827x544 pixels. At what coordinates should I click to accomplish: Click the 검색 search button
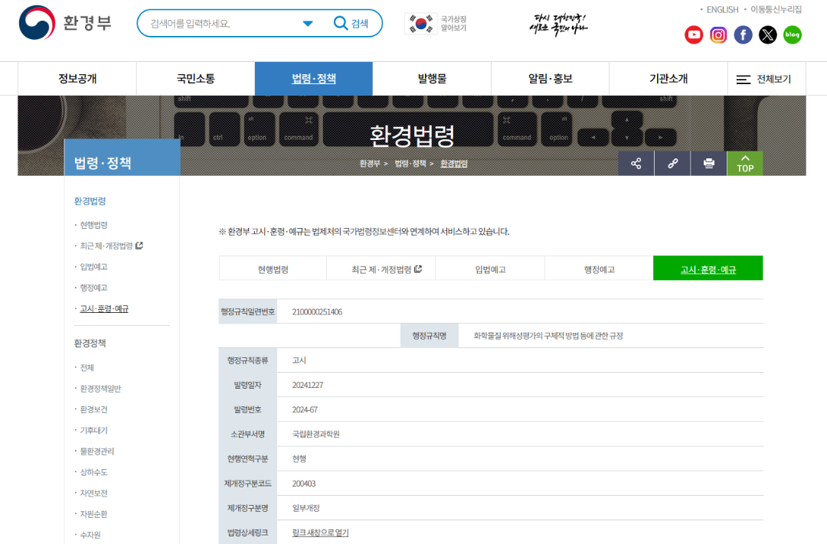pyautogui.click(x=351, y=24)
